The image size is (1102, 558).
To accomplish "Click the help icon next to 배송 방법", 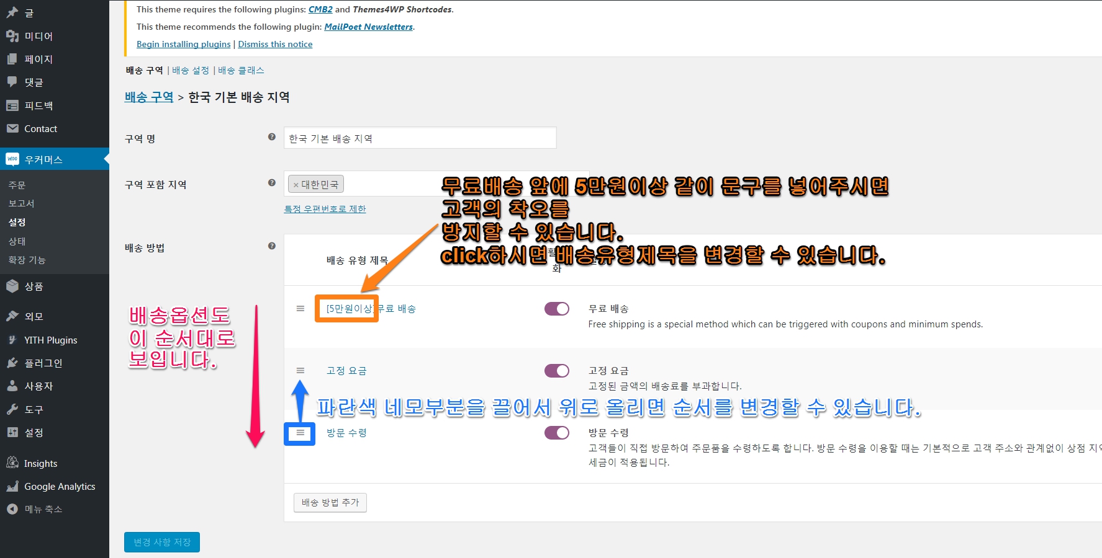I will click(271, 246).
